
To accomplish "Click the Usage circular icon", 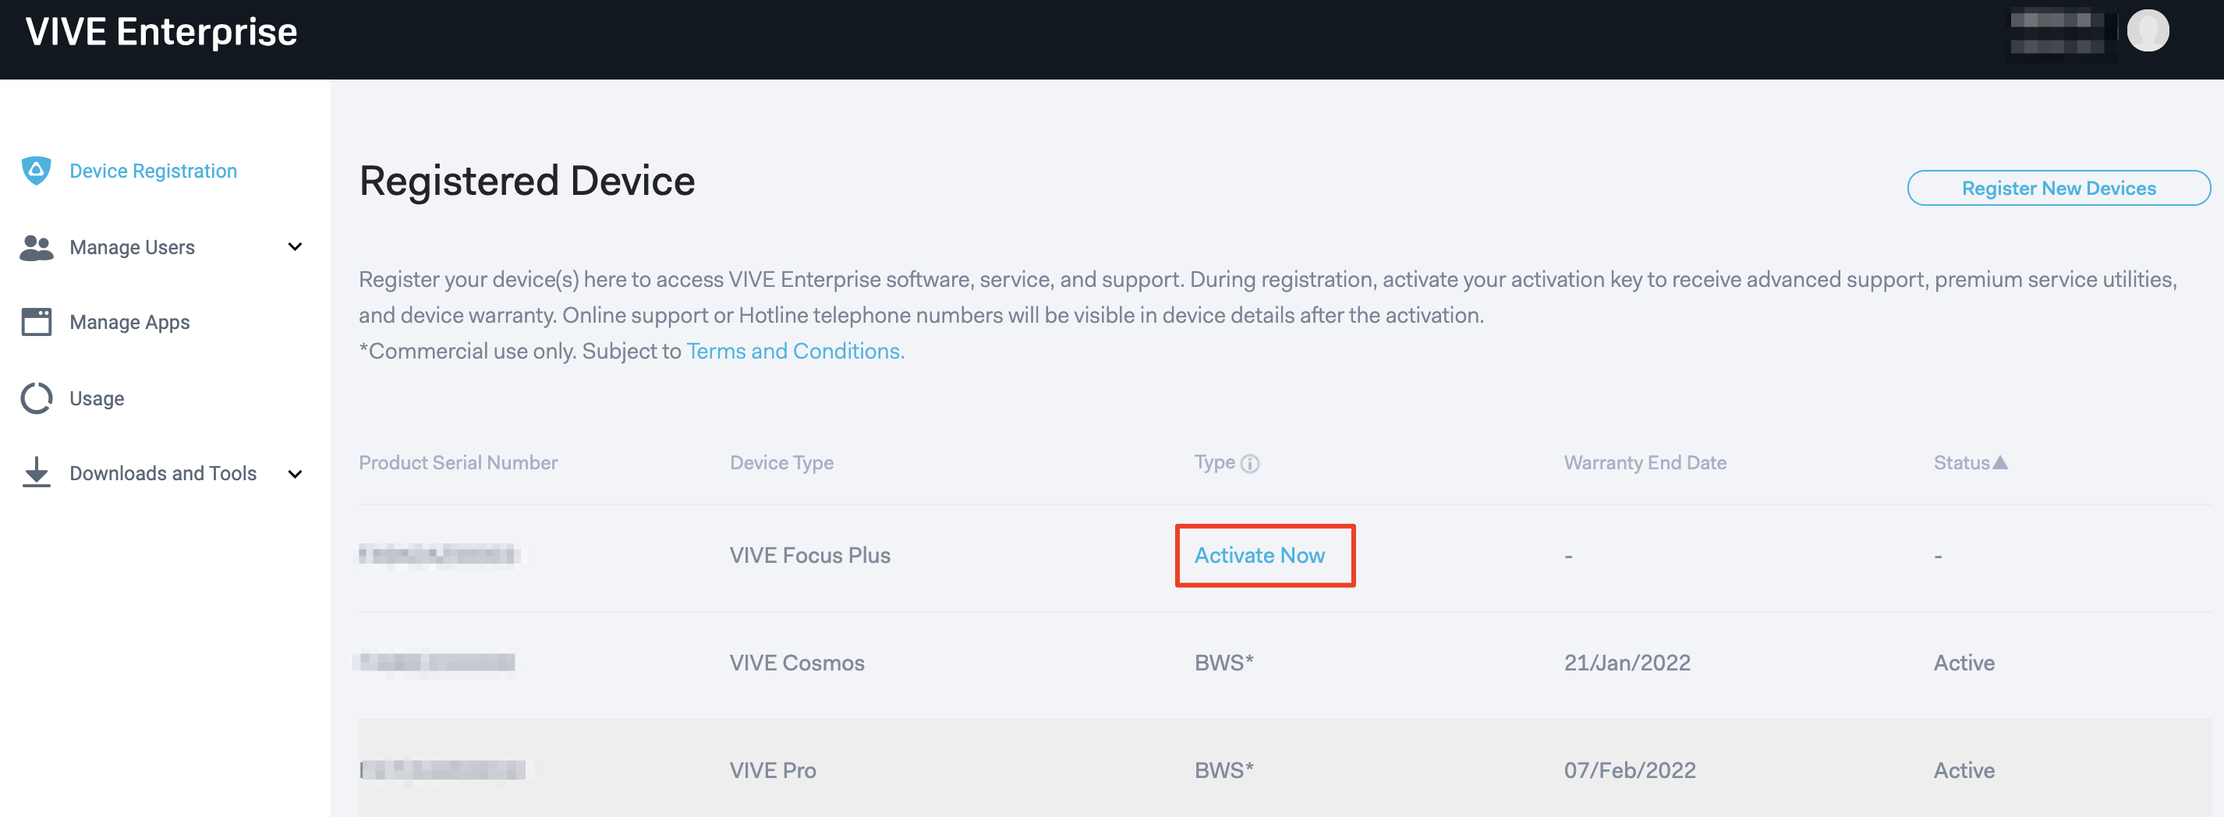I will [x=36, y=398].
